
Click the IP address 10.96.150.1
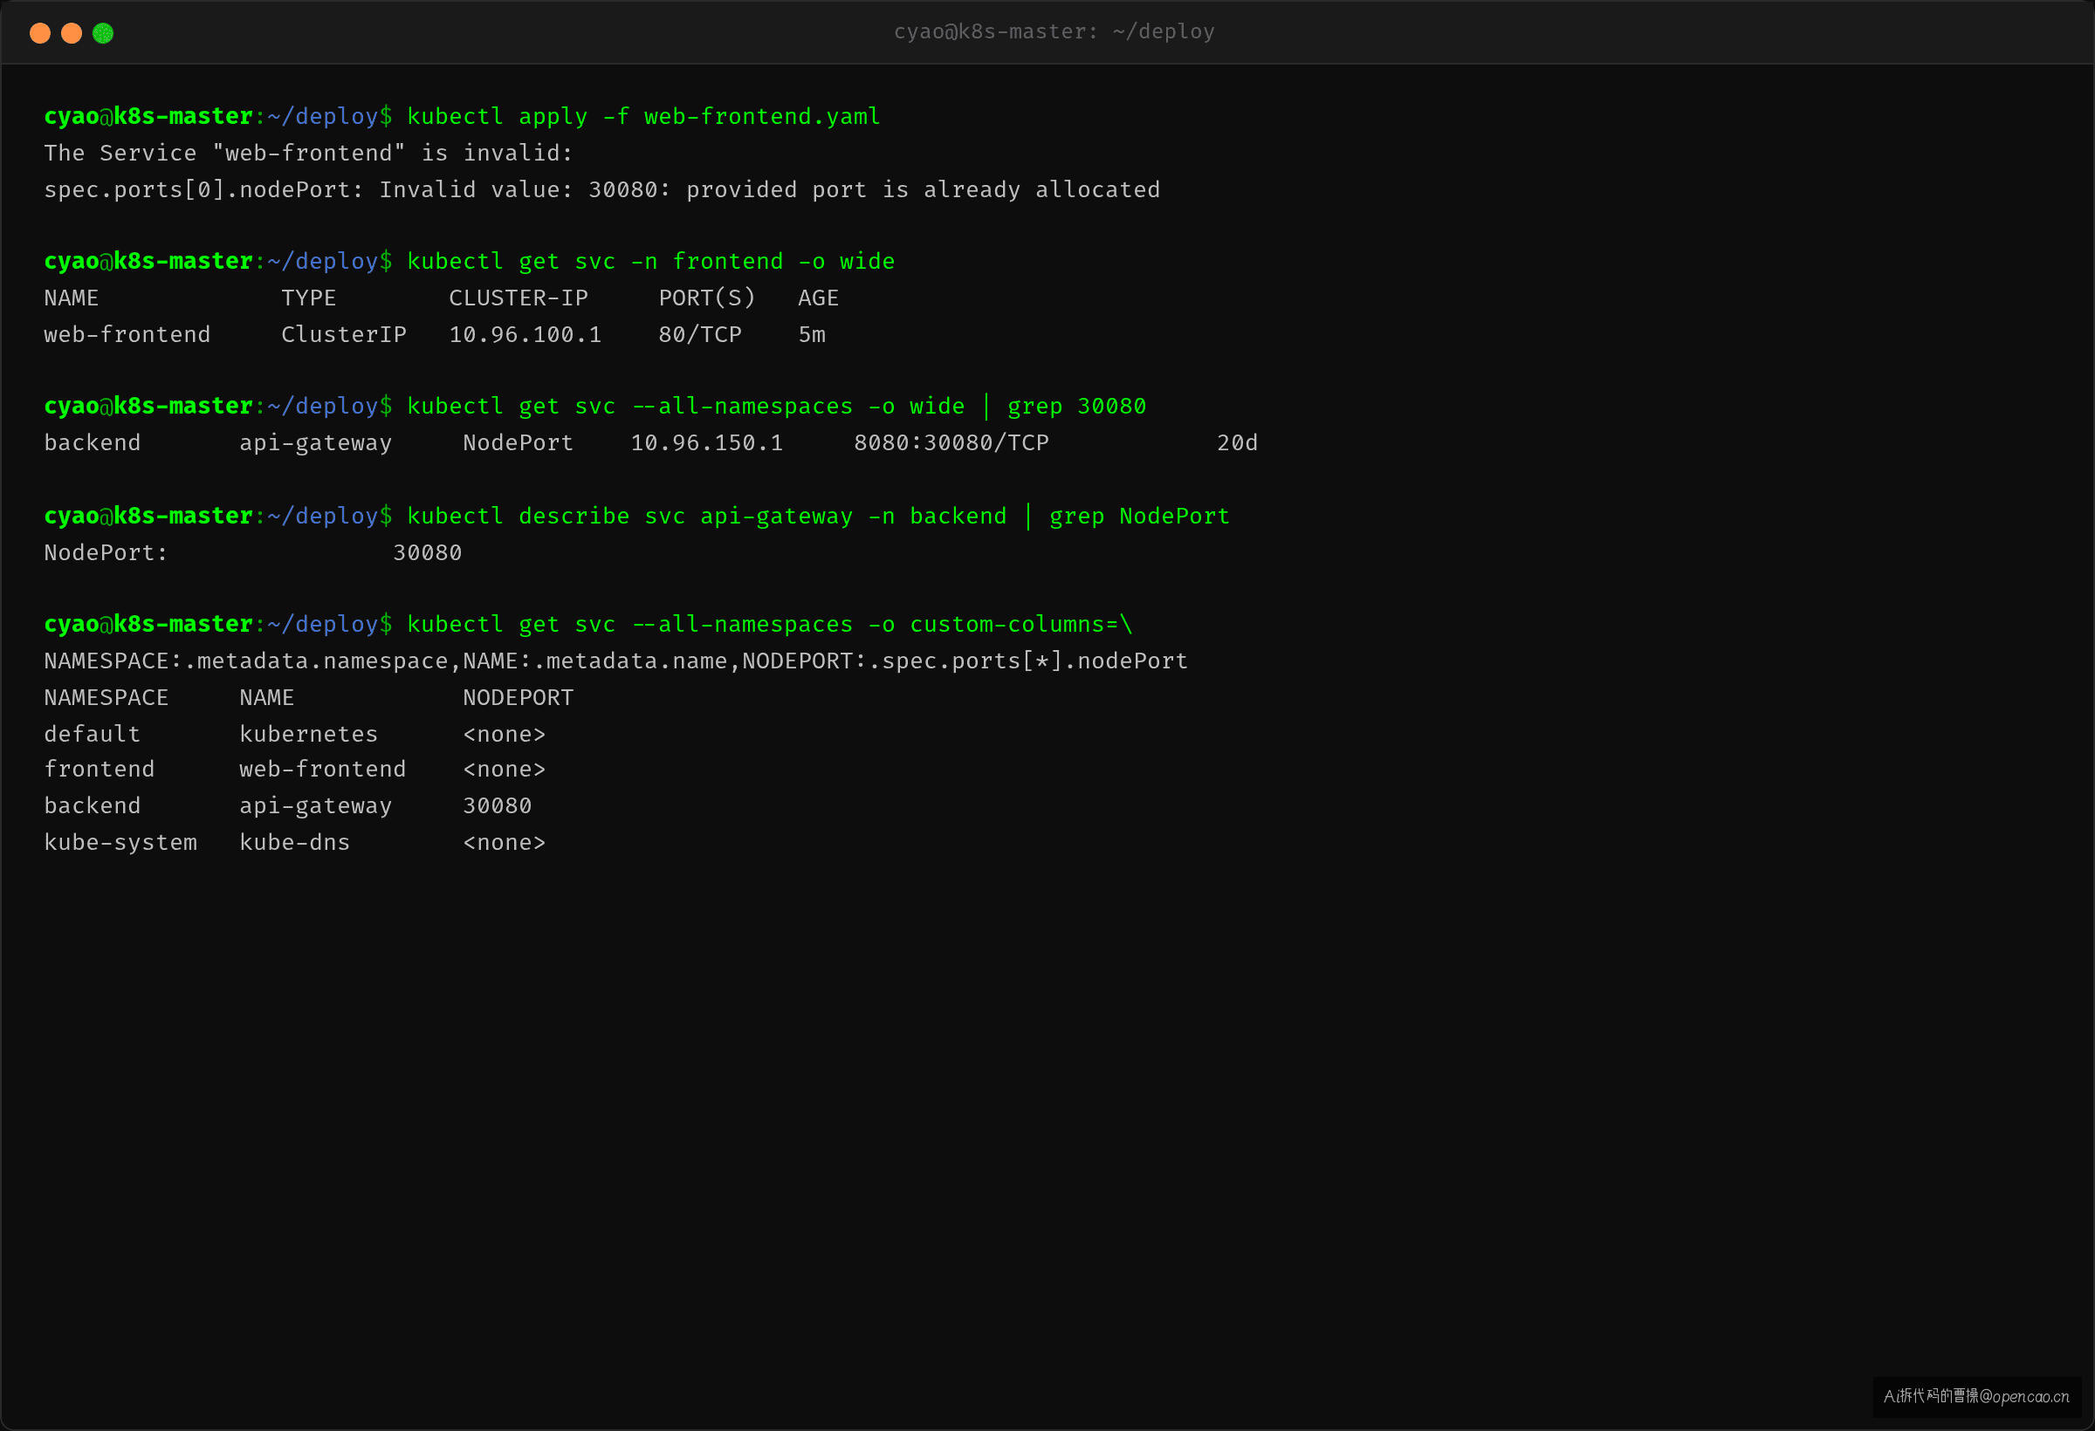[x=707, y=443]
